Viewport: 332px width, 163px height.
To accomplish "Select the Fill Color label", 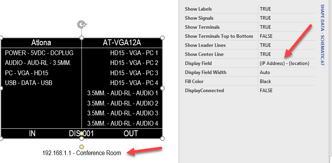I will [194, 81].
